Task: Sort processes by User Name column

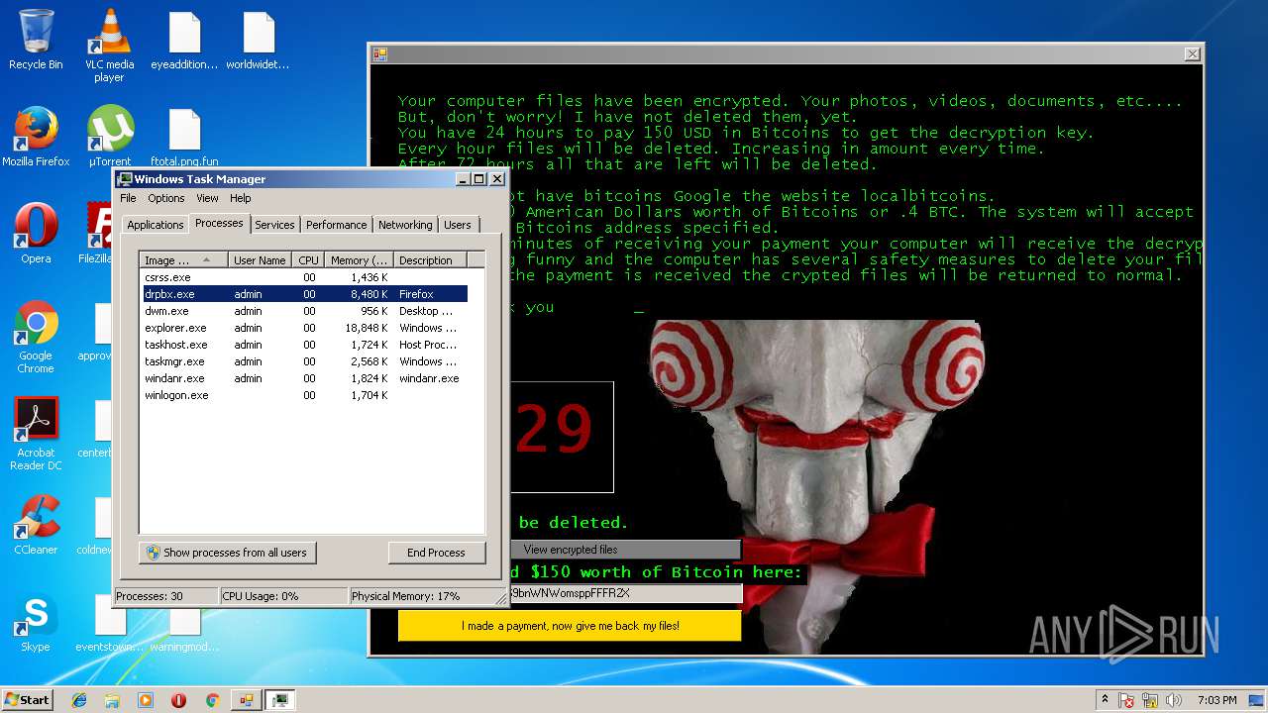Action: [262, 260]
